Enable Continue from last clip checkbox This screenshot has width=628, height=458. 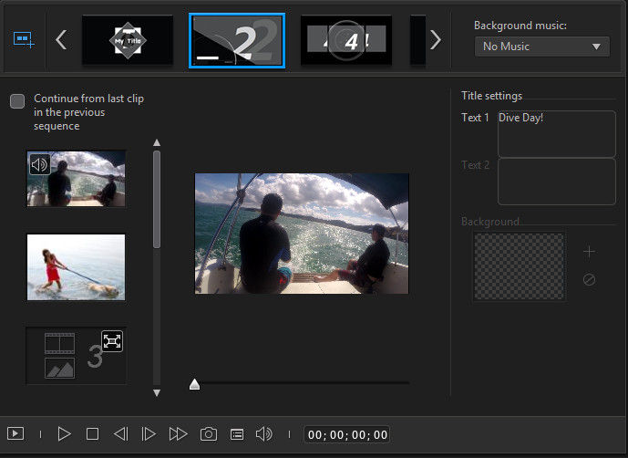[x=17, y=101]
